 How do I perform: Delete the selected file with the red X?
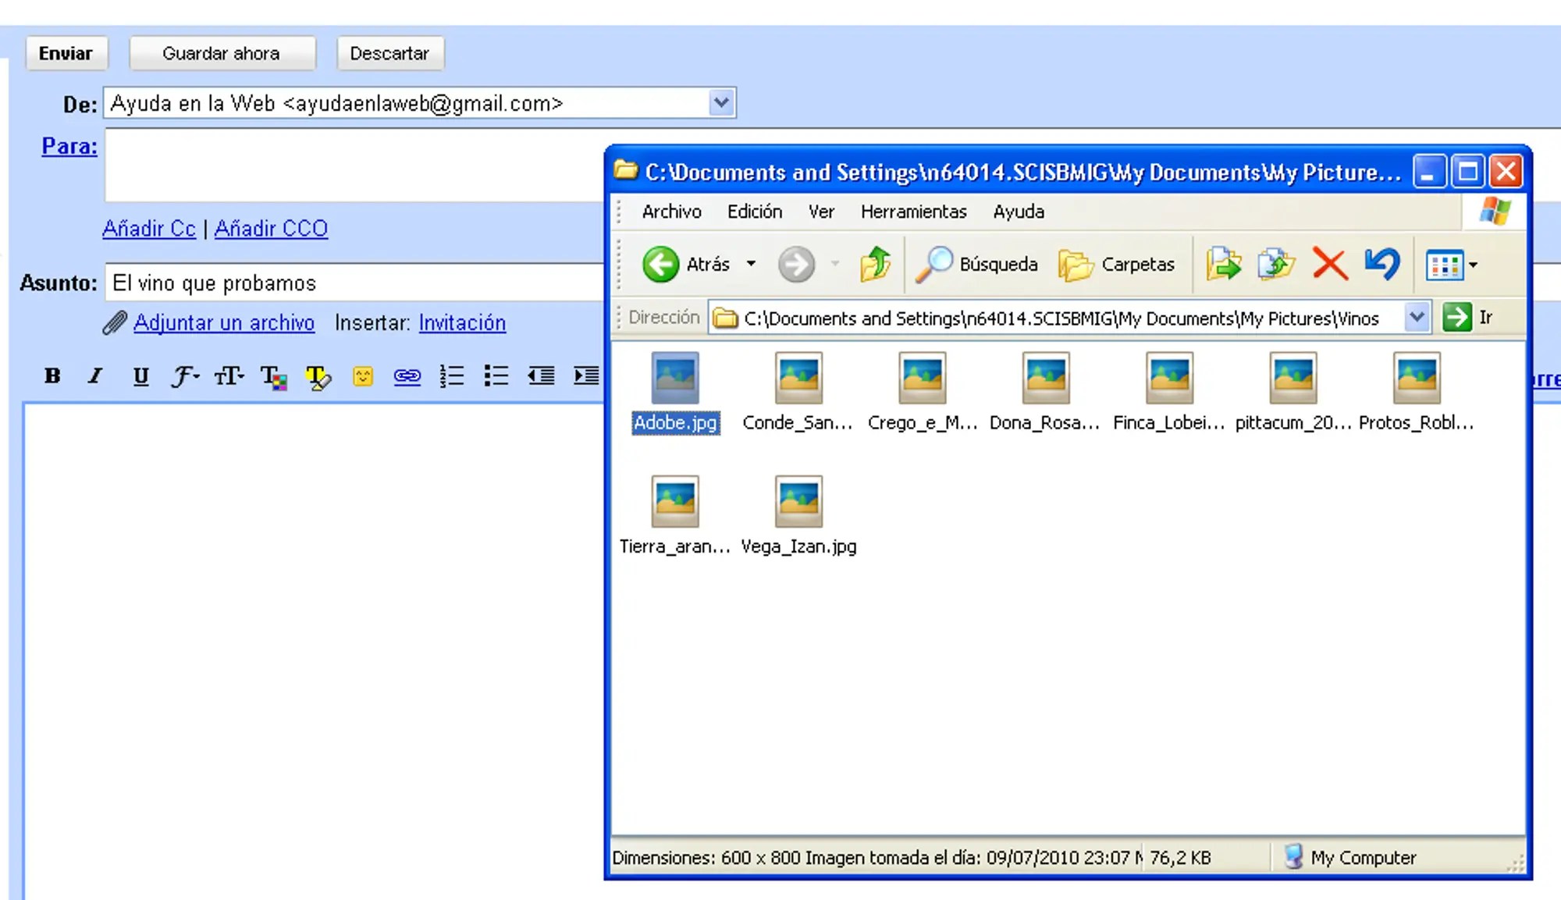click(1329, 264)
